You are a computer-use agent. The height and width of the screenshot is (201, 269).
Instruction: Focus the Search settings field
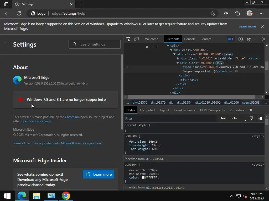[x=95, y=44]
